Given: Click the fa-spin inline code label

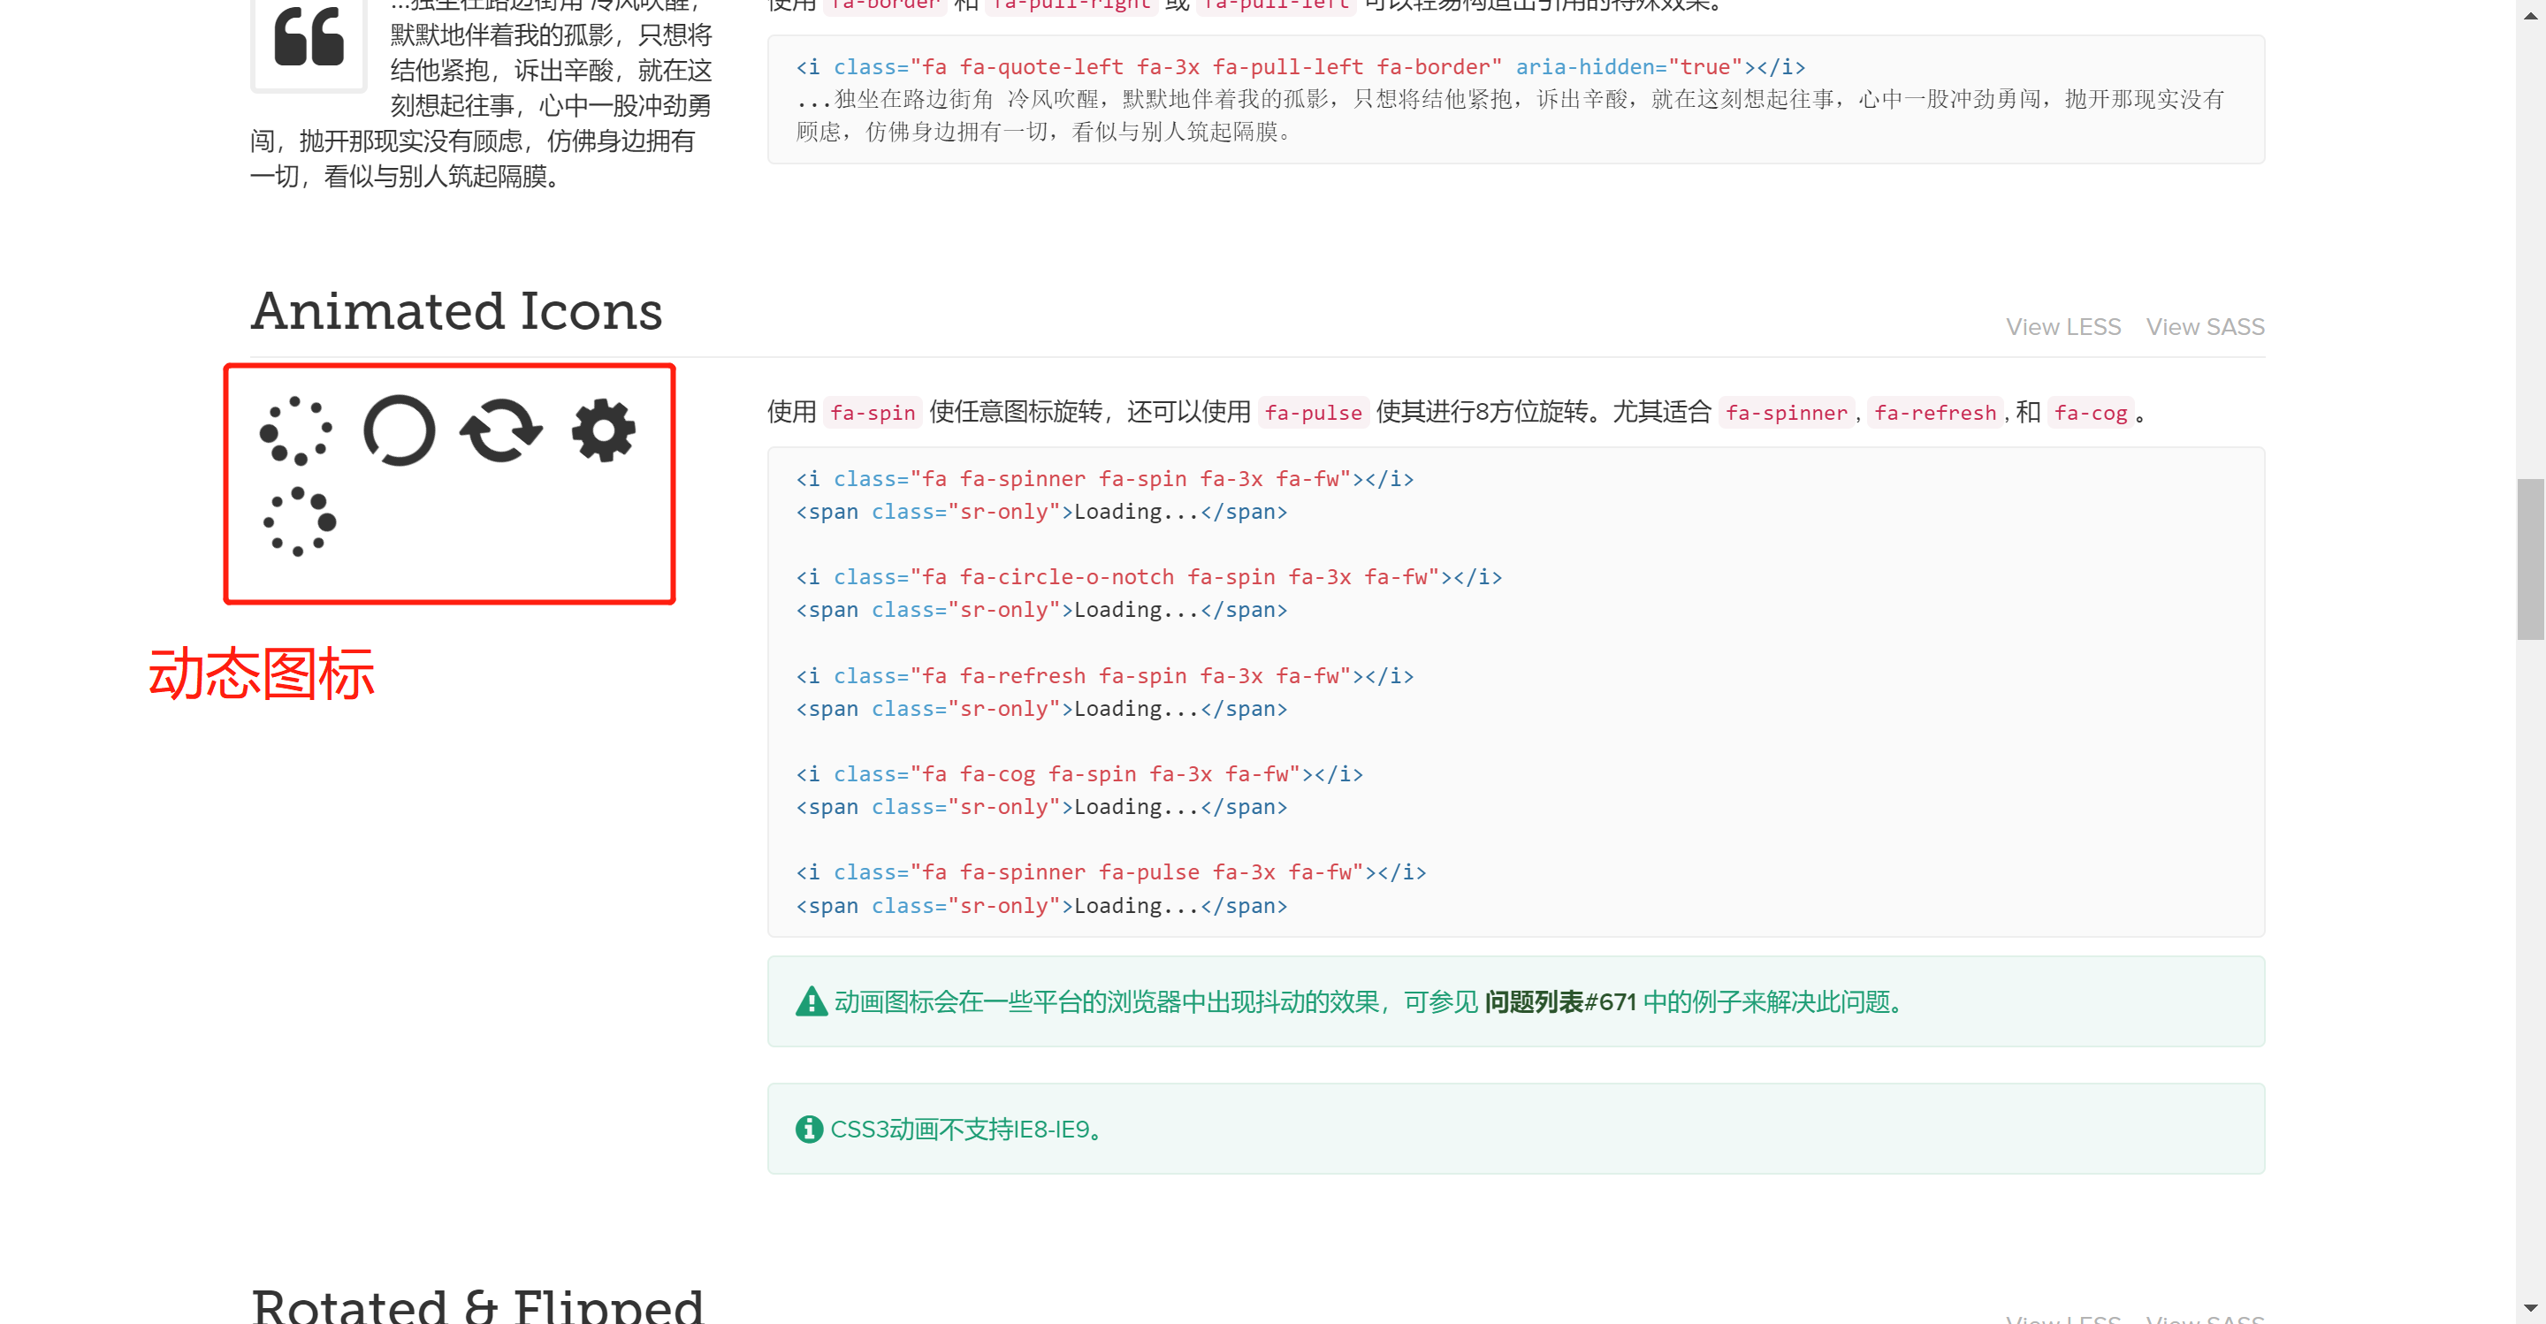Looking at the screenshot, I should pyautogui.click(x=872, y=413).
